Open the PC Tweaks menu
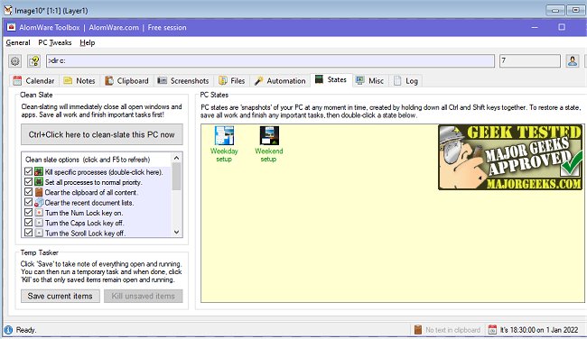Viewport: 587px width, 339px height. click(55, 42)
